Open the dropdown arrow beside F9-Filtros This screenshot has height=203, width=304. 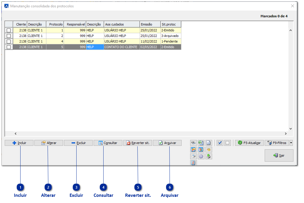coord(291,143)
